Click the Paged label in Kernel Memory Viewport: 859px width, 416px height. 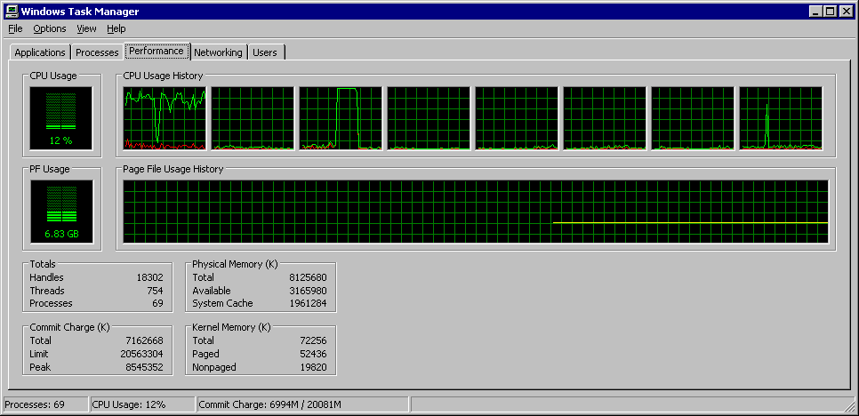click(x=205, y=354)
